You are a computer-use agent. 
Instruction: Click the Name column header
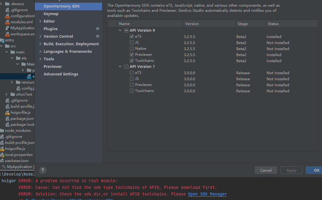(x=150, y=24)
